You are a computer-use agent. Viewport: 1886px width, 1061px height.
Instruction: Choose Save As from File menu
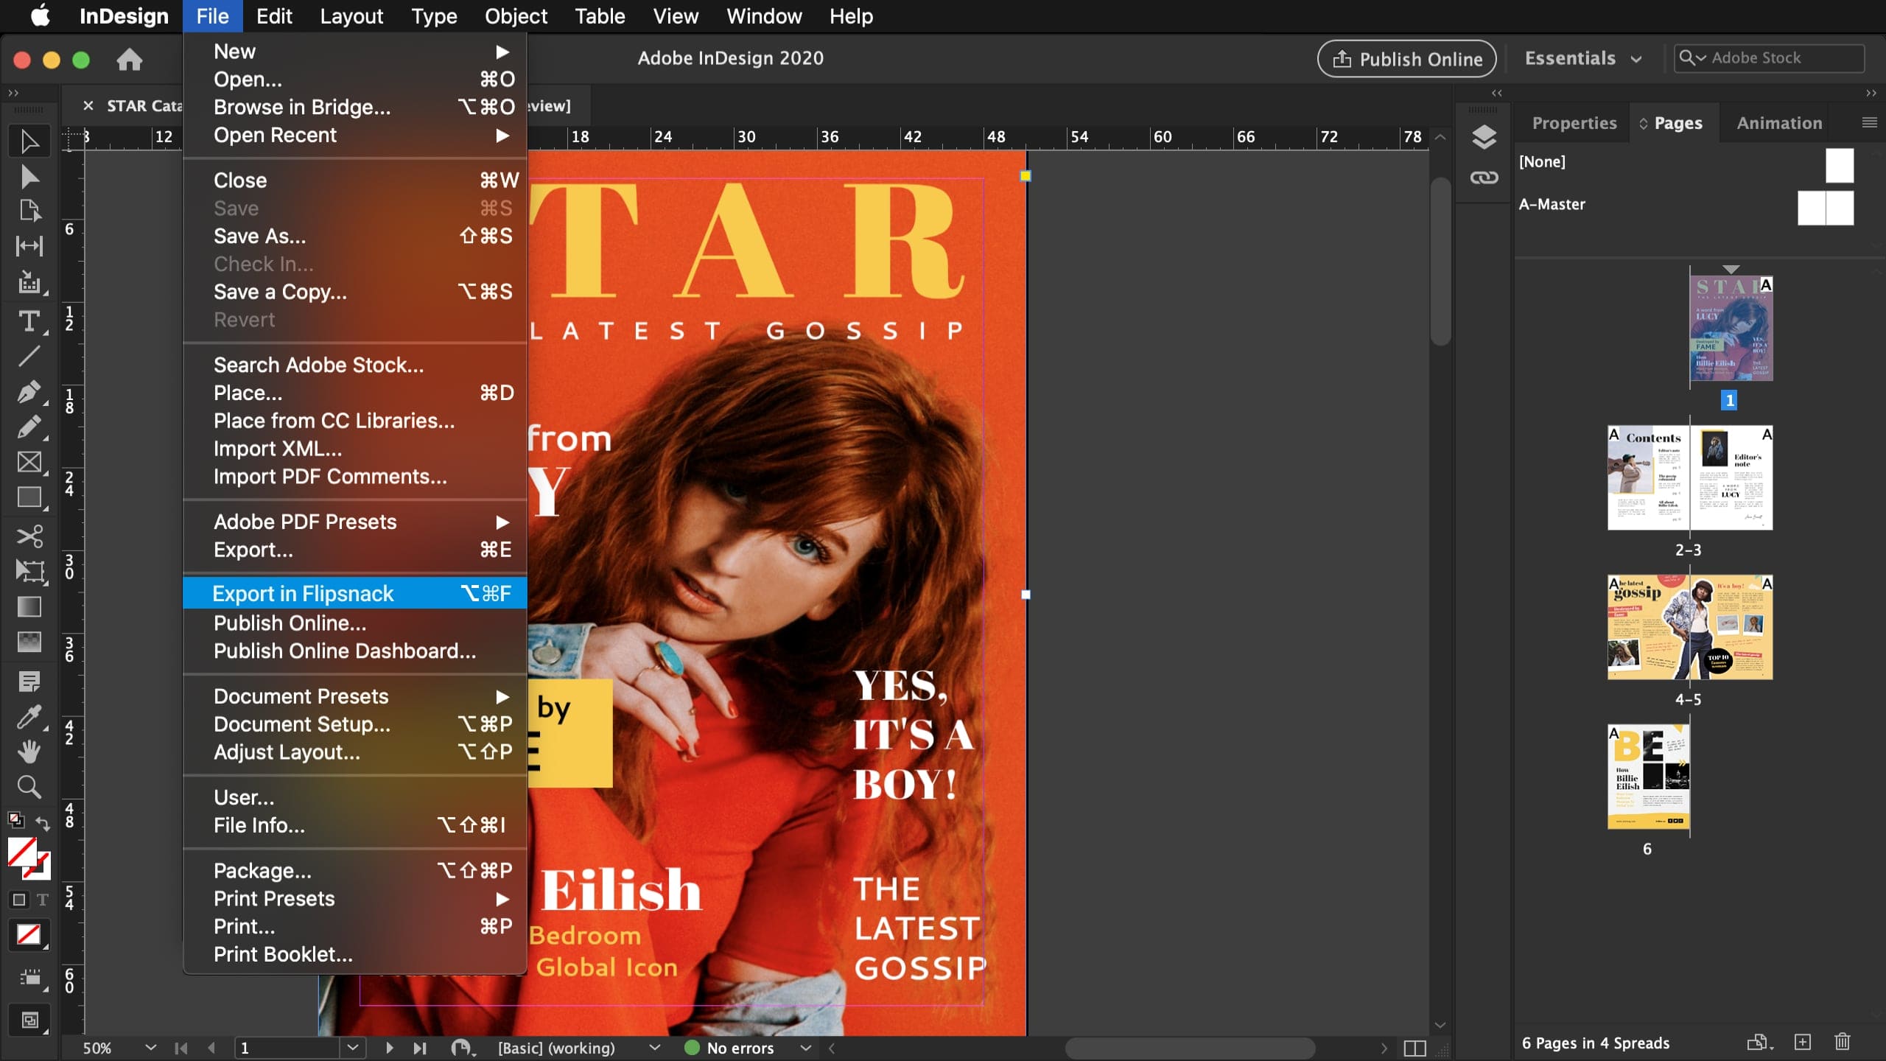point(355,236)
